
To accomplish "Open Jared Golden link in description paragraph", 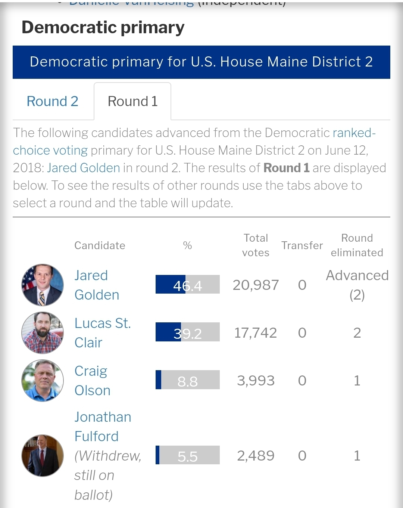I will pos(84,168).
